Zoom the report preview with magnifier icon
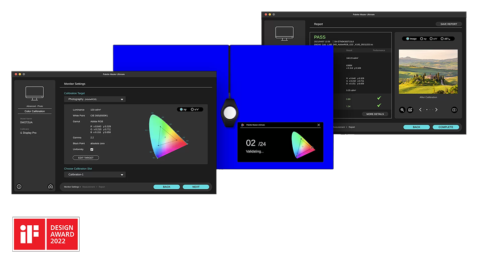478x263 pixels. [x=402, y=110]
